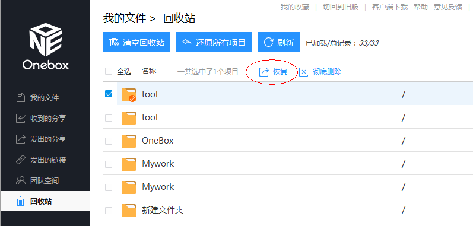
Task: Click Restore All Items (还原所有项目) button
Action: (x=214, y=42)
